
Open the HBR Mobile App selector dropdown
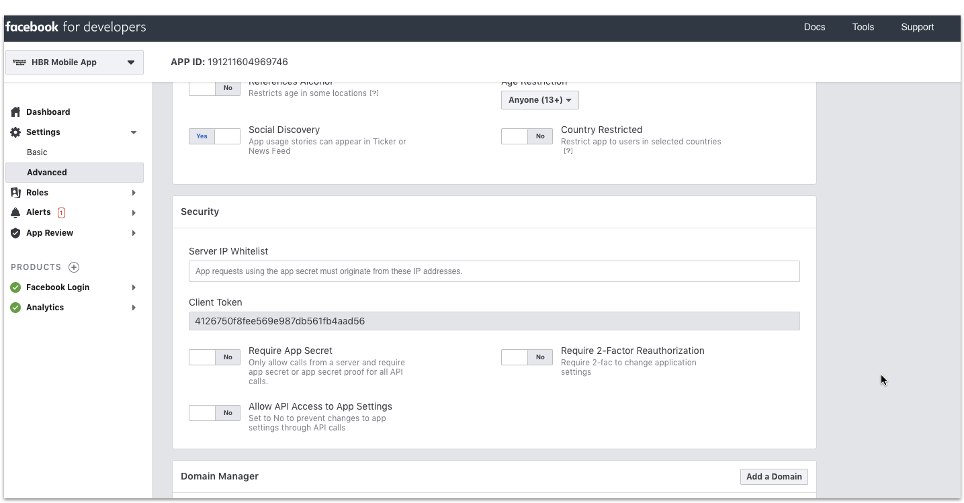click(74, 62)
